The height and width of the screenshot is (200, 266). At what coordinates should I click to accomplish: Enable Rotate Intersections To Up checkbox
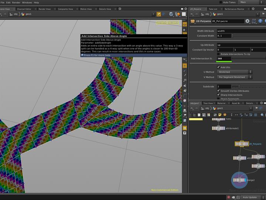(218, 54)
